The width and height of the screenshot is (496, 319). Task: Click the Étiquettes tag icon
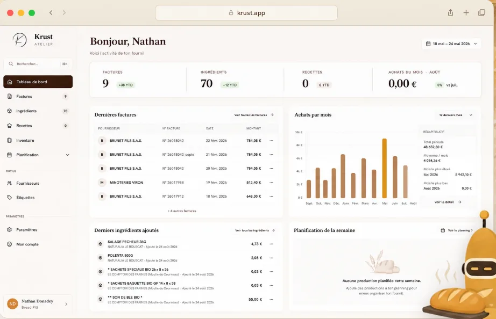[x=10, y=198]
